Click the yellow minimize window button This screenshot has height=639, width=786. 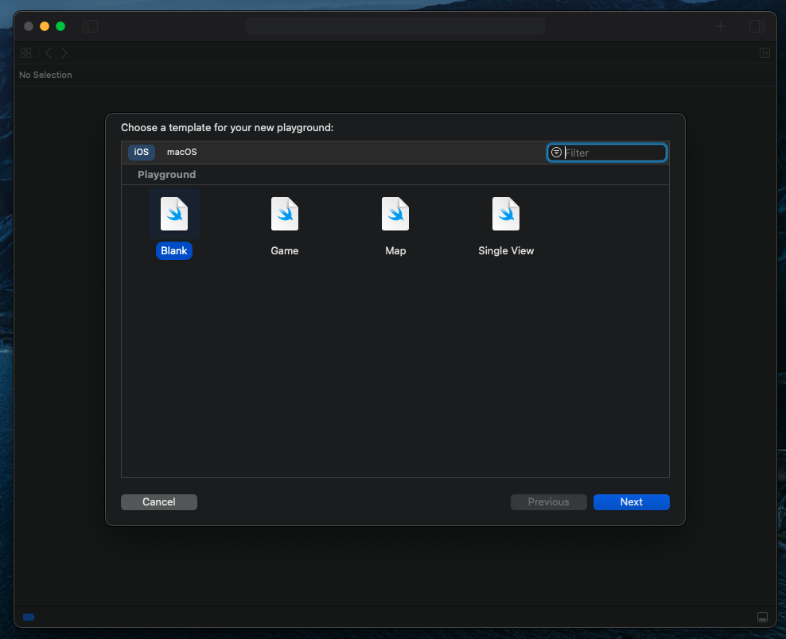(45, 26)
